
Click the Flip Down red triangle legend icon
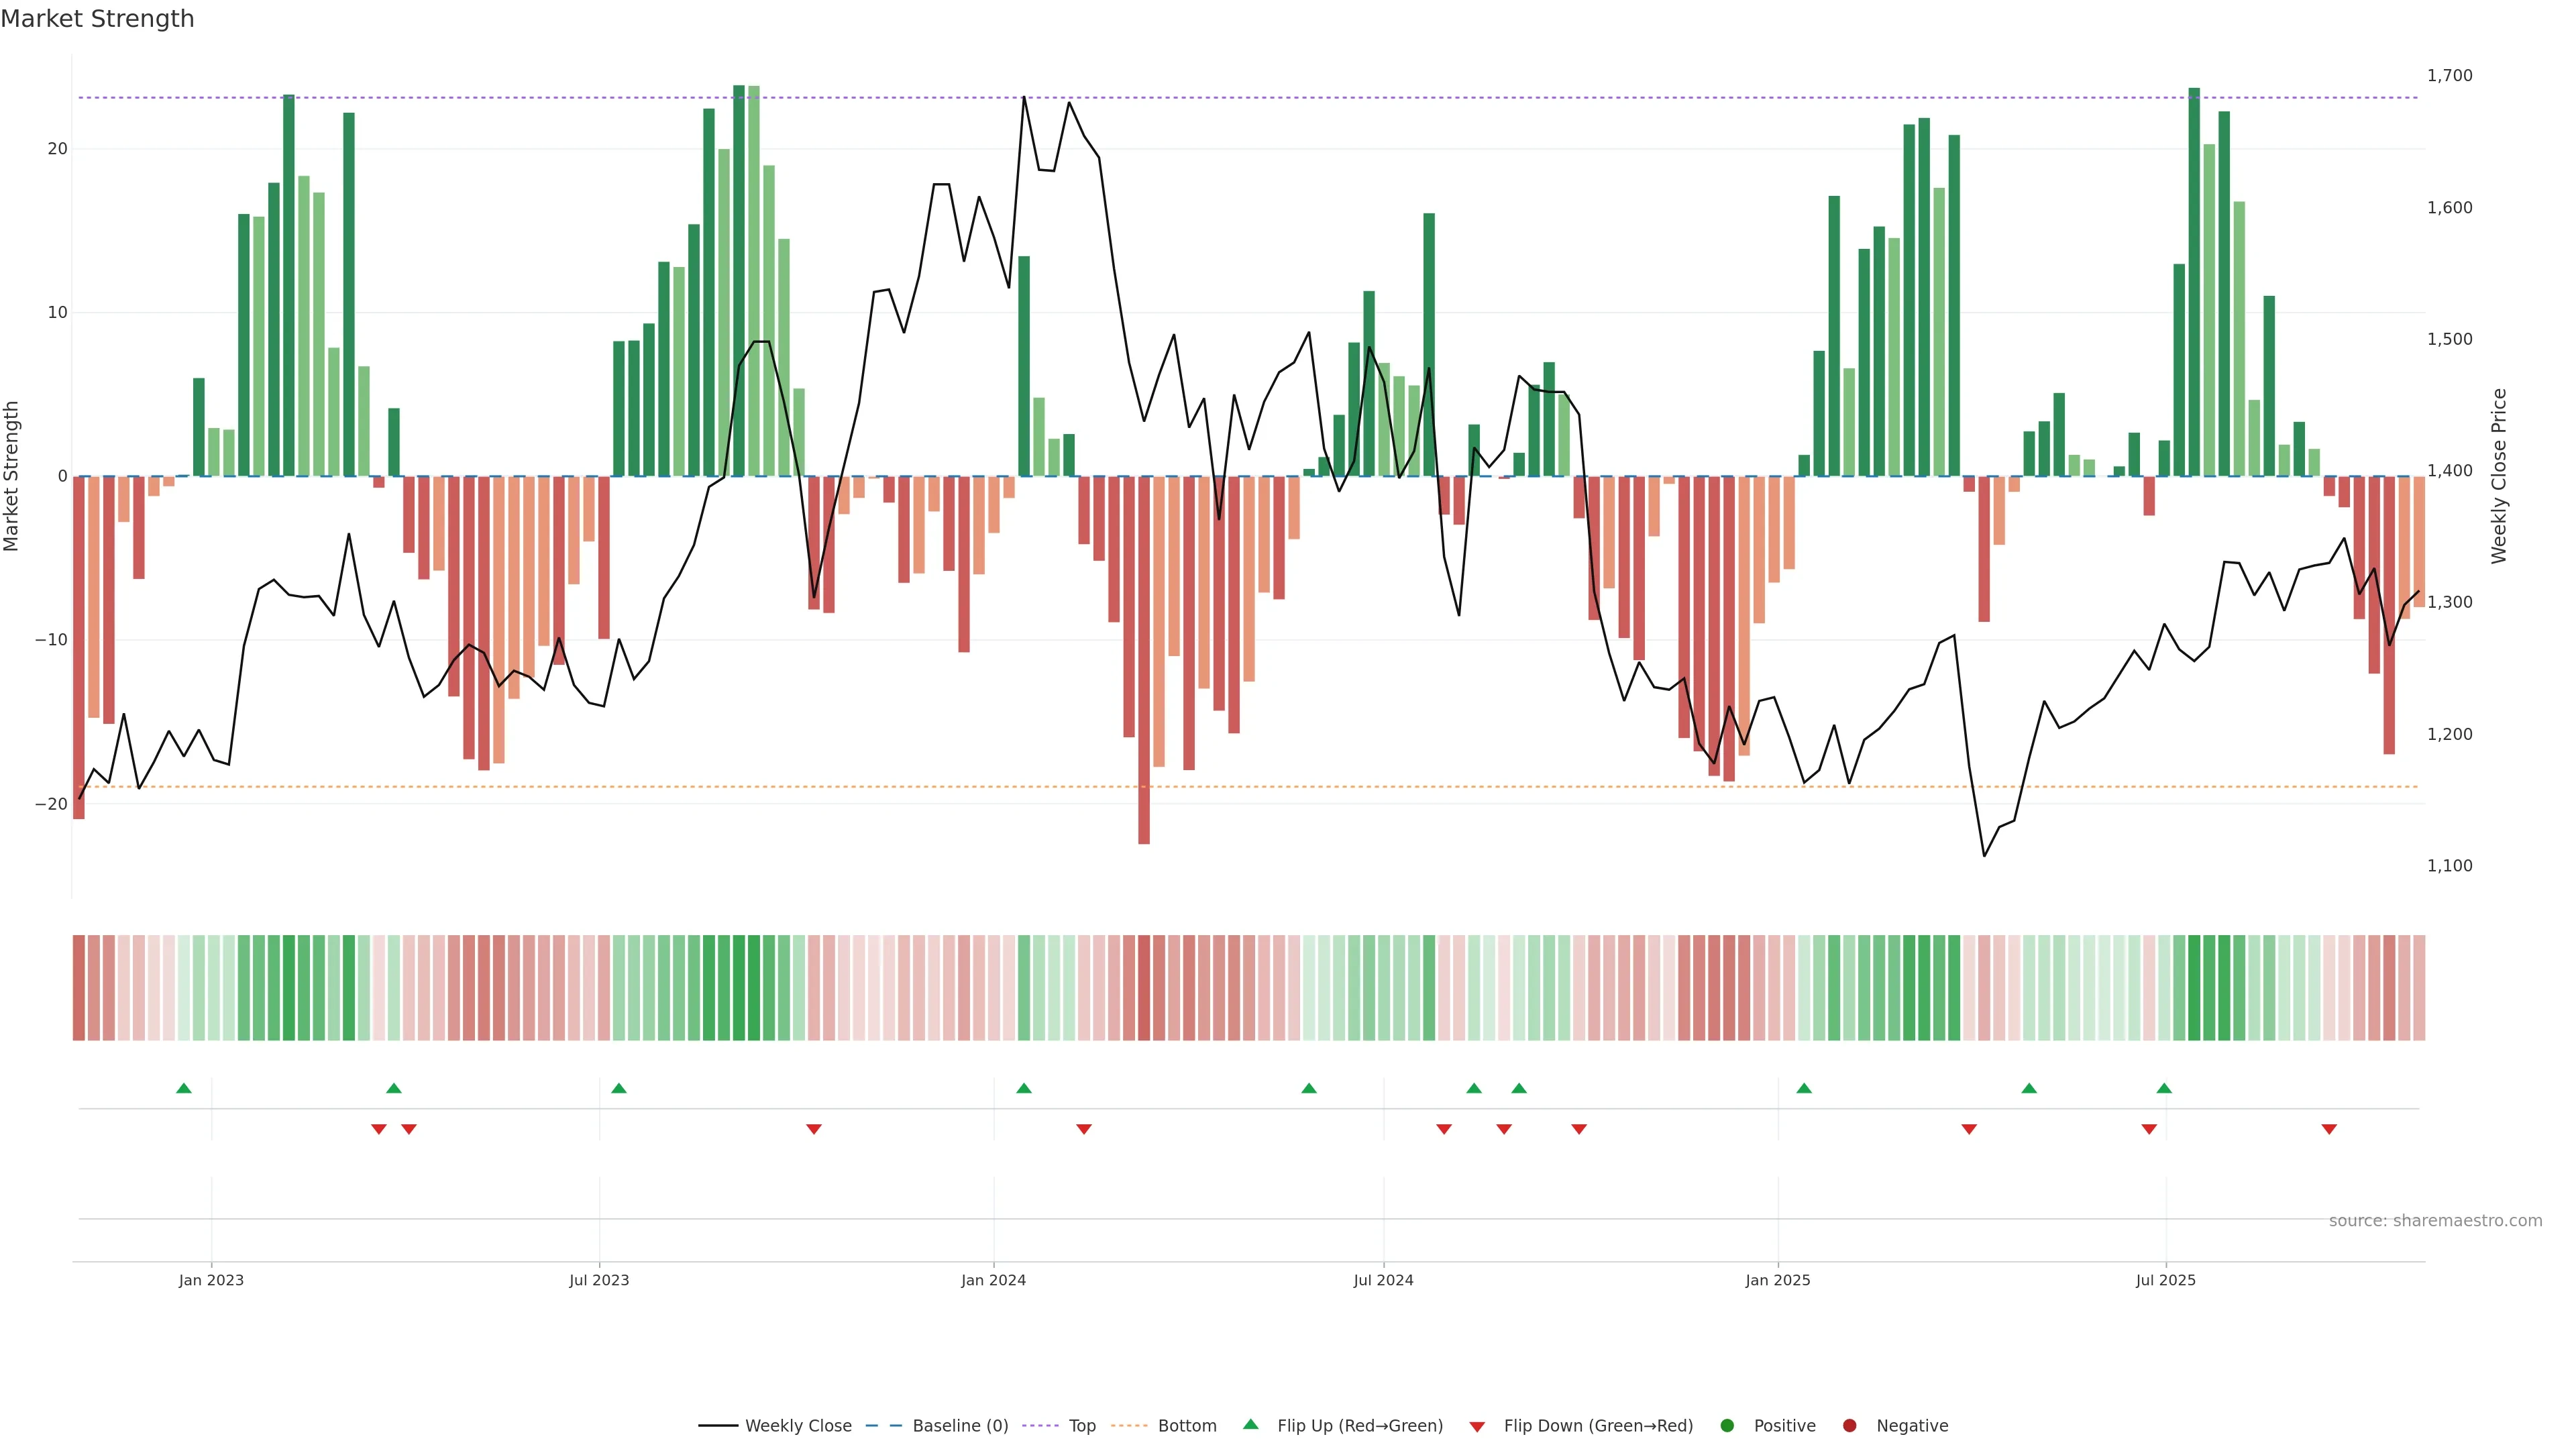pos(1477,1427)
